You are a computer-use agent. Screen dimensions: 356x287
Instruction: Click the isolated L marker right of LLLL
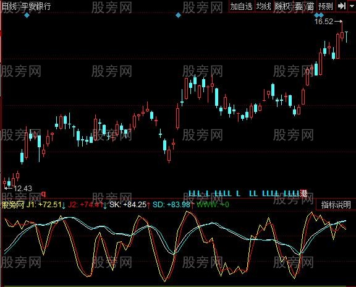coord(238,194)
